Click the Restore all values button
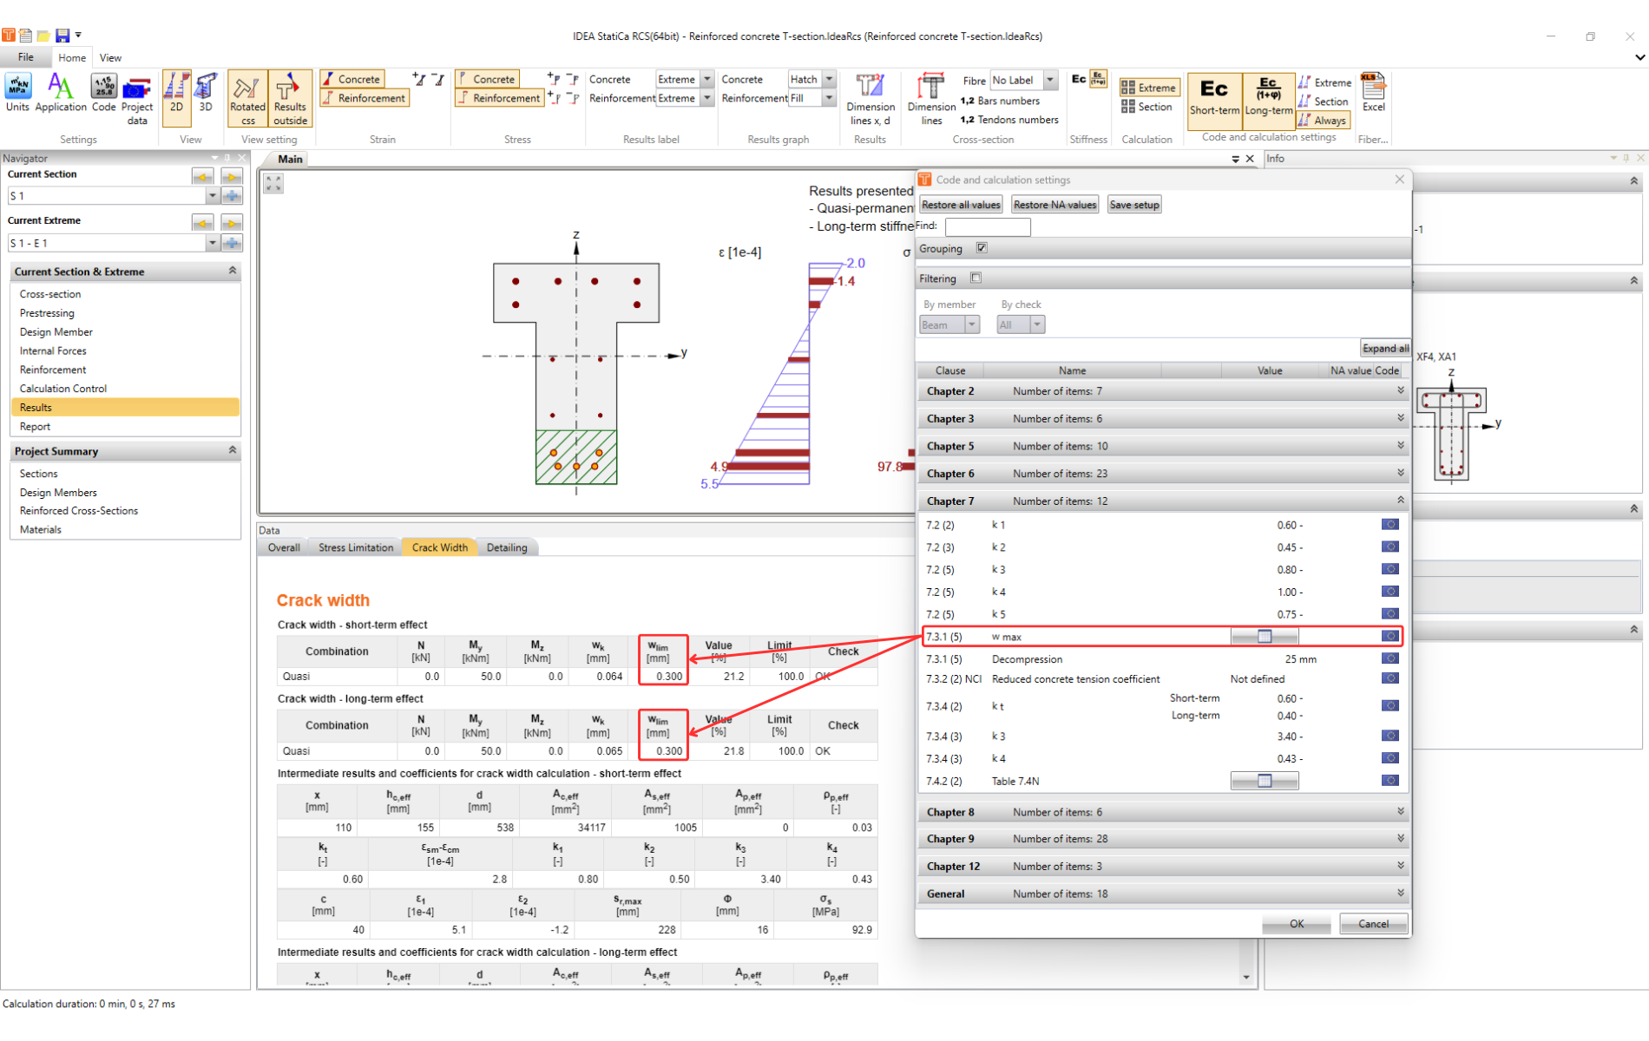1649x1041 pixels. (x=961, y=205)
